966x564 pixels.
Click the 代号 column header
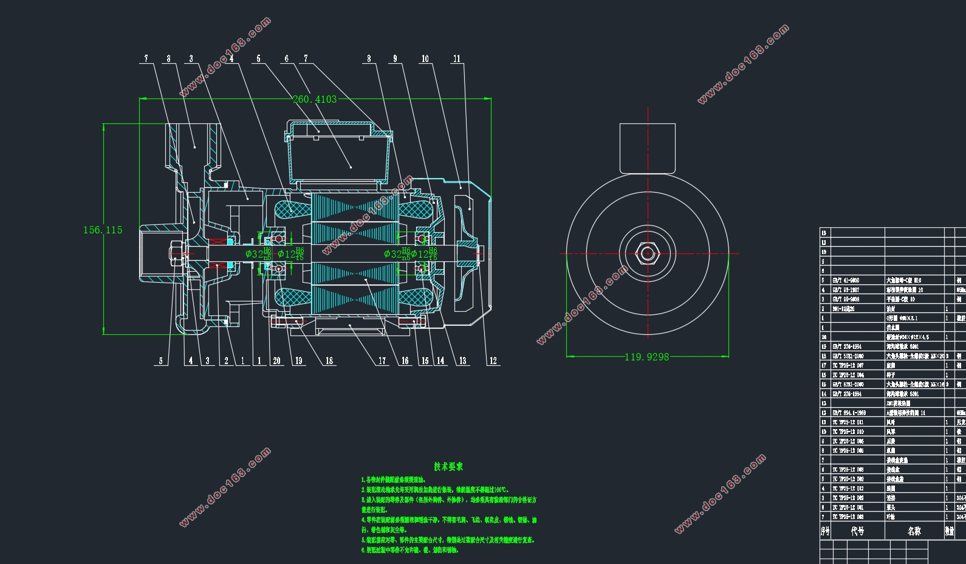[857, 531]
